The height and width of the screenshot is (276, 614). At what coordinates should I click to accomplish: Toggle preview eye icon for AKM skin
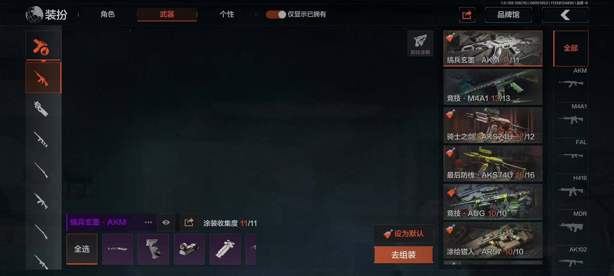click(x=166, y=222)
